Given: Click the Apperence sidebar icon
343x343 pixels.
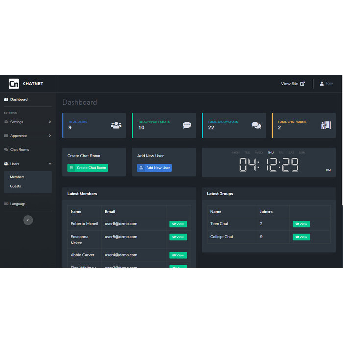Looking at the screenshot, I should pos(6,136).
